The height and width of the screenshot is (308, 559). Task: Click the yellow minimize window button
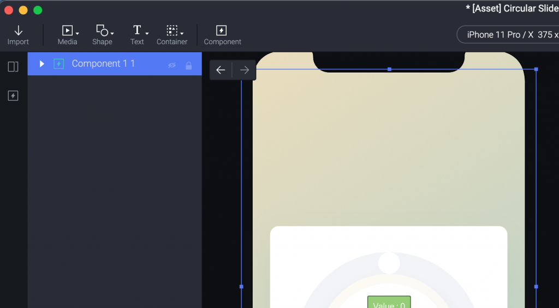pyautogui.click(x=23, y=10)
